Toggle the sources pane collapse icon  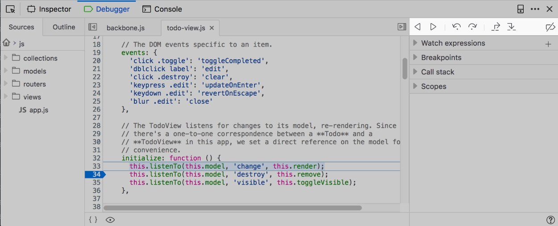[x=93, y=27]
